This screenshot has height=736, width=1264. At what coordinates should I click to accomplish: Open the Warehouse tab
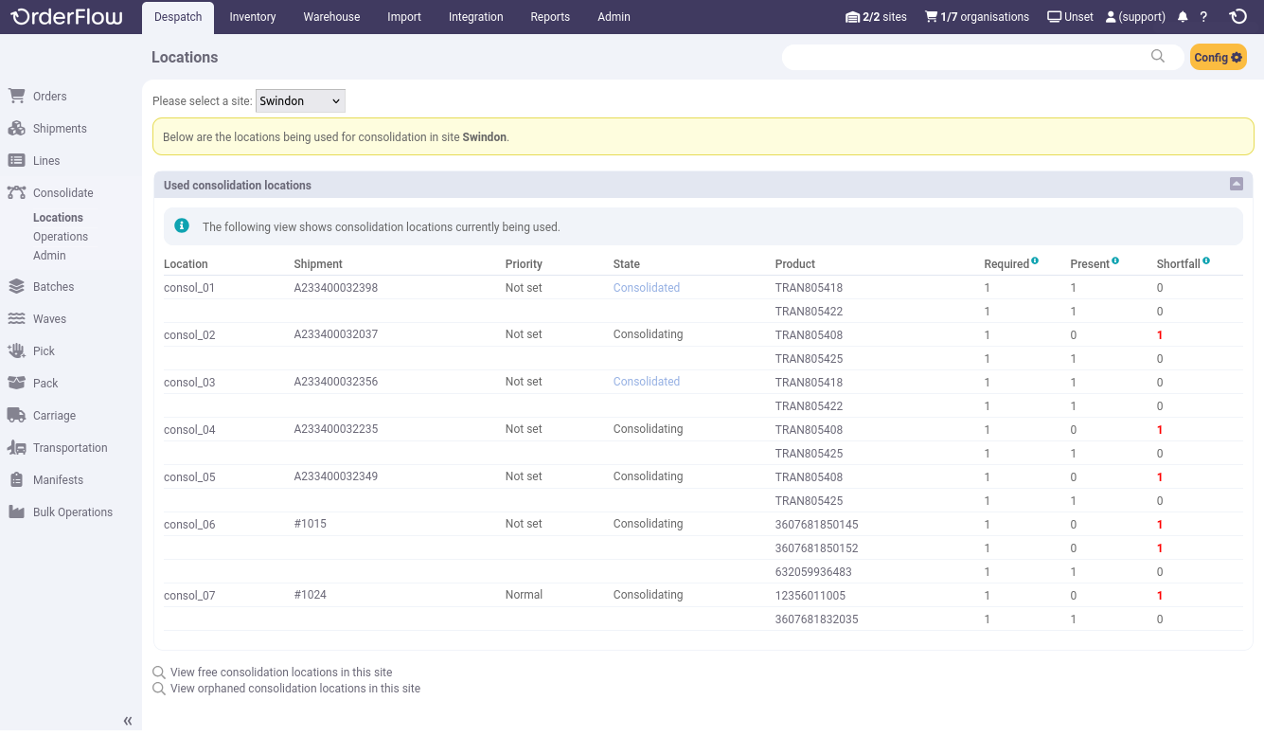pyautogui.click(x=331, y=17)
